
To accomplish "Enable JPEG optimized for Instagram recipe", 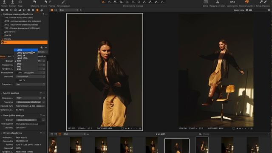I will click(x=3, y=21).
